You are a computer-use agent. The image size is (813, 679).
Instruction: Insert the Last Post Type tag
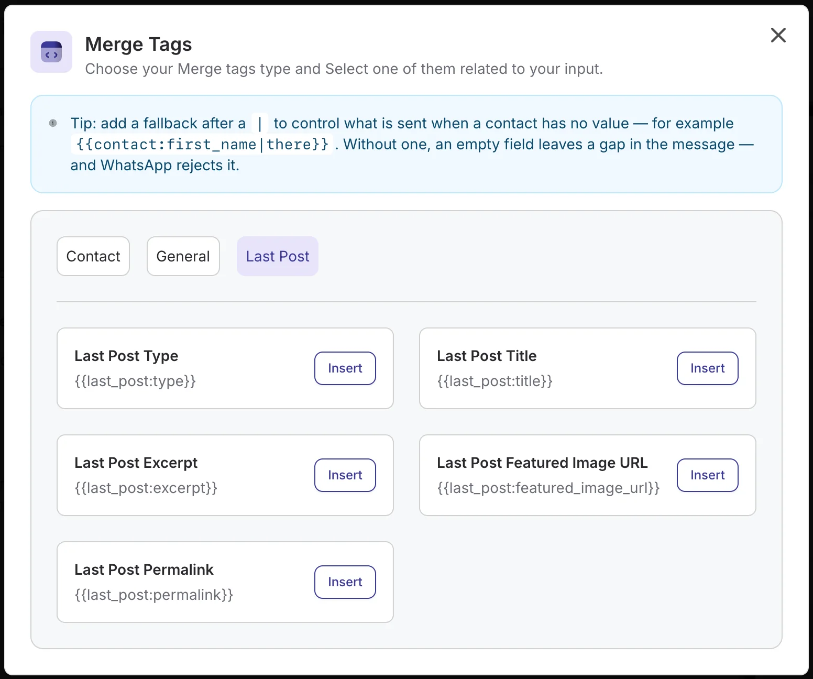[345, 368]
